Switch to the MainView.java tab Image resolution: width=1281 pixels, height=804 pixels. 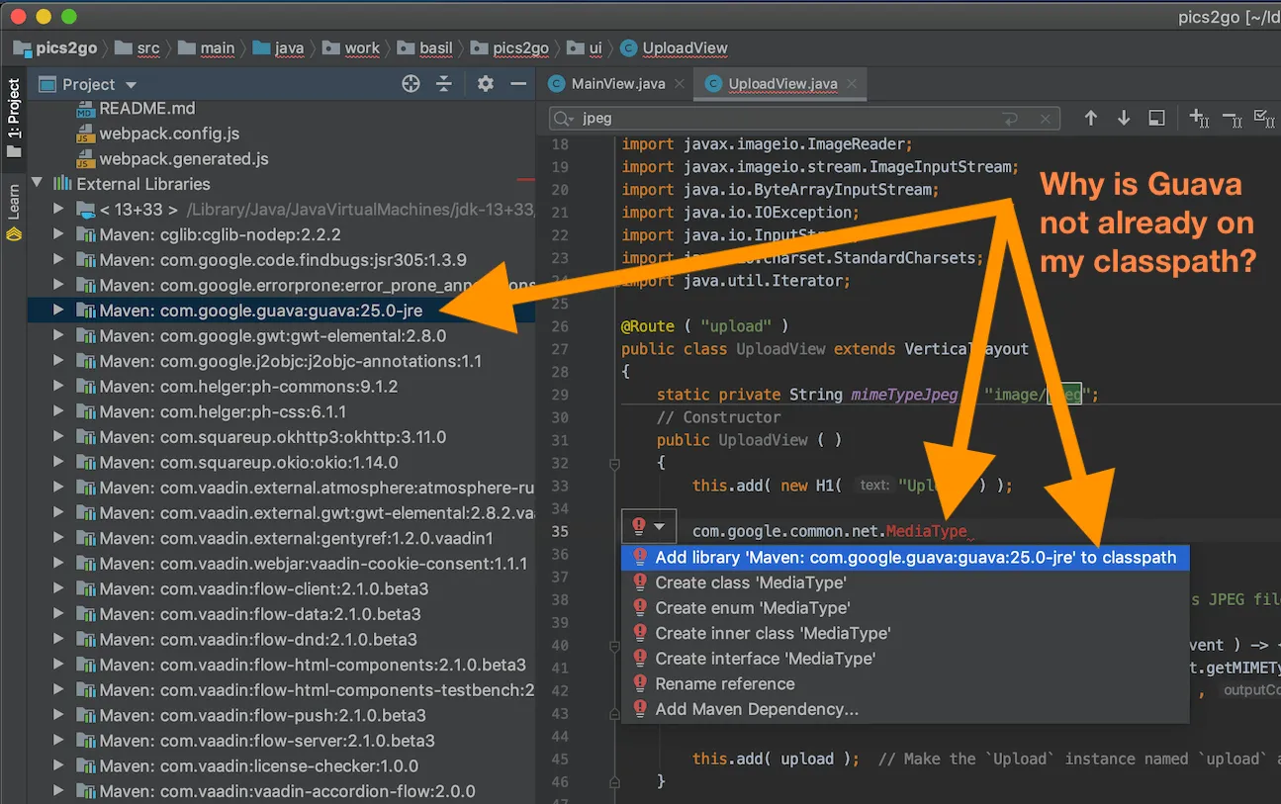[x=617, y=84]
